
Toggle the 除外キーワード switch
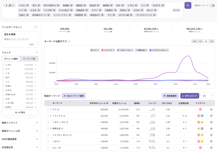click(x=212, y=5)
